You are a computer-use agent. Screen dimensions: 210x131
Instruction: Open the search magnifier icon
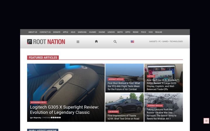(x=115, y=42)
